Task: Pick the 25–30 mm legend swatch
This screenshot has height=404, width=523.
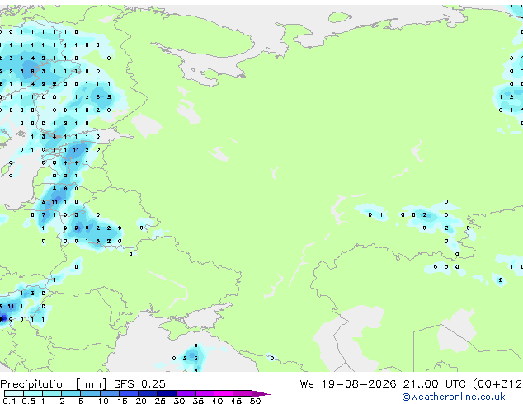Action: click(x=166, y=393)
